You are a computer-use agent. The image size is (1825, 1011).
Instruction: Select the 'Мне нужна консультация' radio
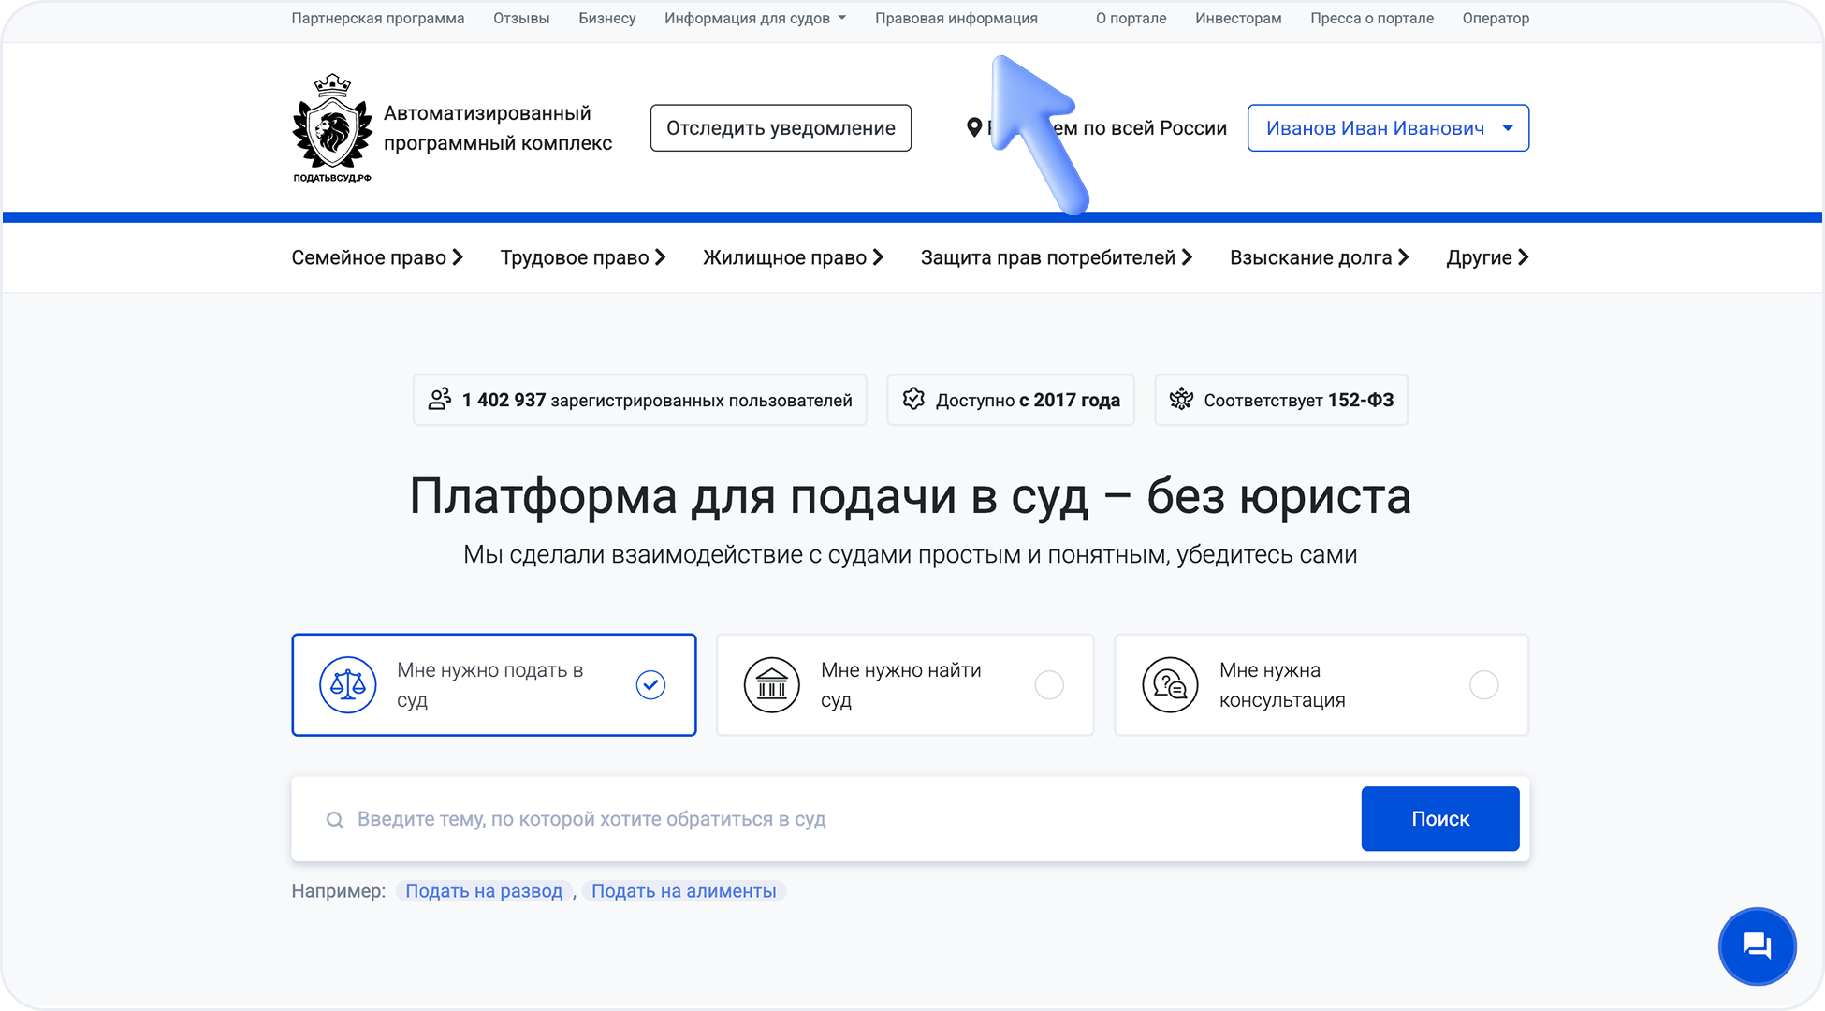(1483, 685)
